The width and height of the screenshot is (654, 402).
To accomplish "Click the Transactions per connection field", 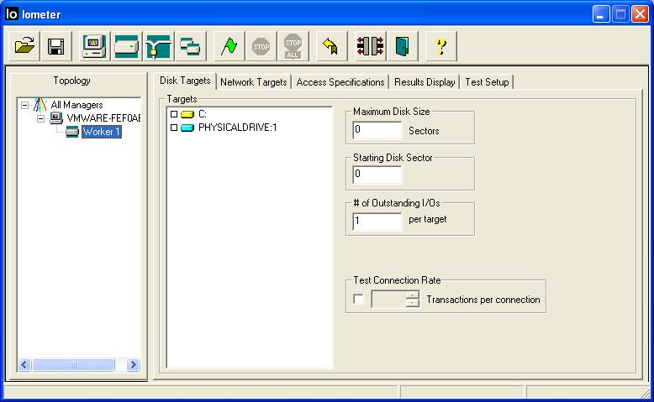I will [x=388, y=299].
